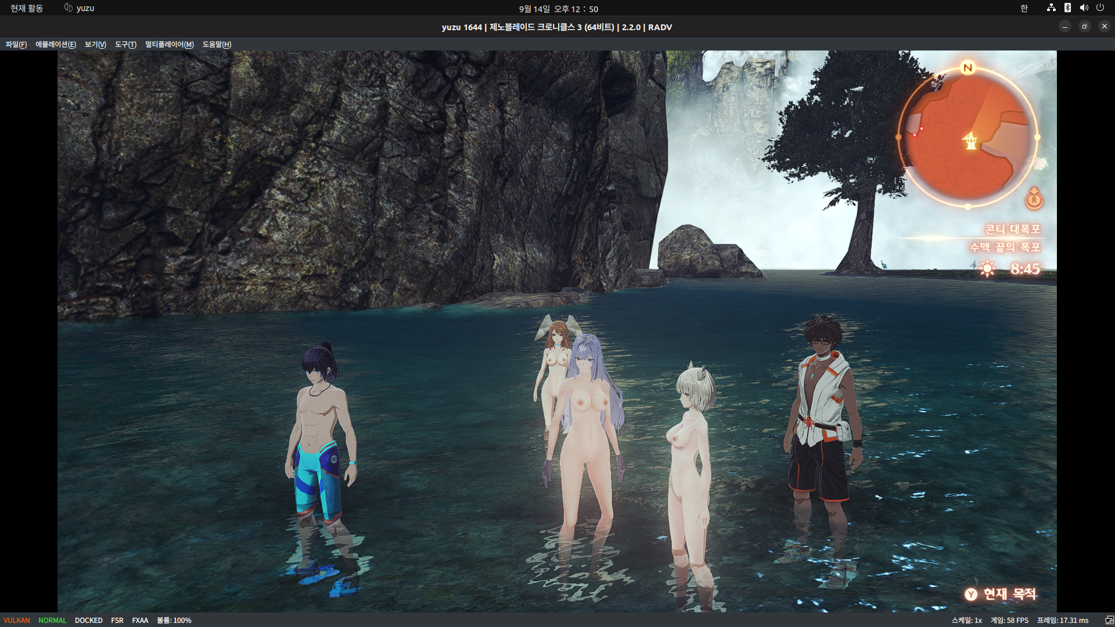Toggle the VULKAN renderer status button
This screenshot has width=1115, height=627.
(17, 620)
